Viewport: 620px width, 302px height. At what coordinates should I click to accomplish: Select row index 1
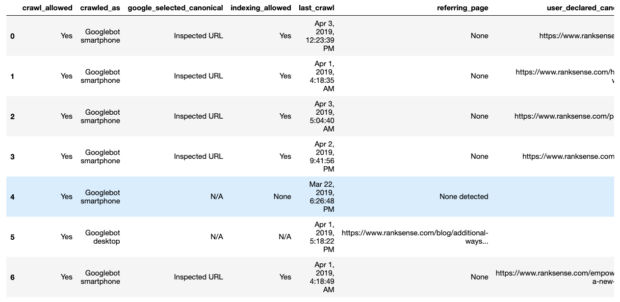(x=12, y=76)
